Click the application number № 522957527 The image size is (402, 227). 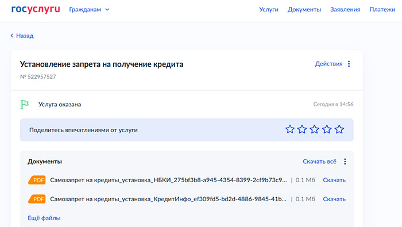[x=38, y=76]
